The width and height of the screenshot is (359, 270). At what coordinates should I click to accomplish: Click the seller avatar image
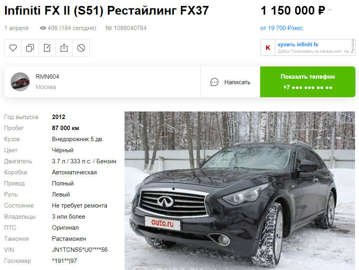[x=20, y=82]
